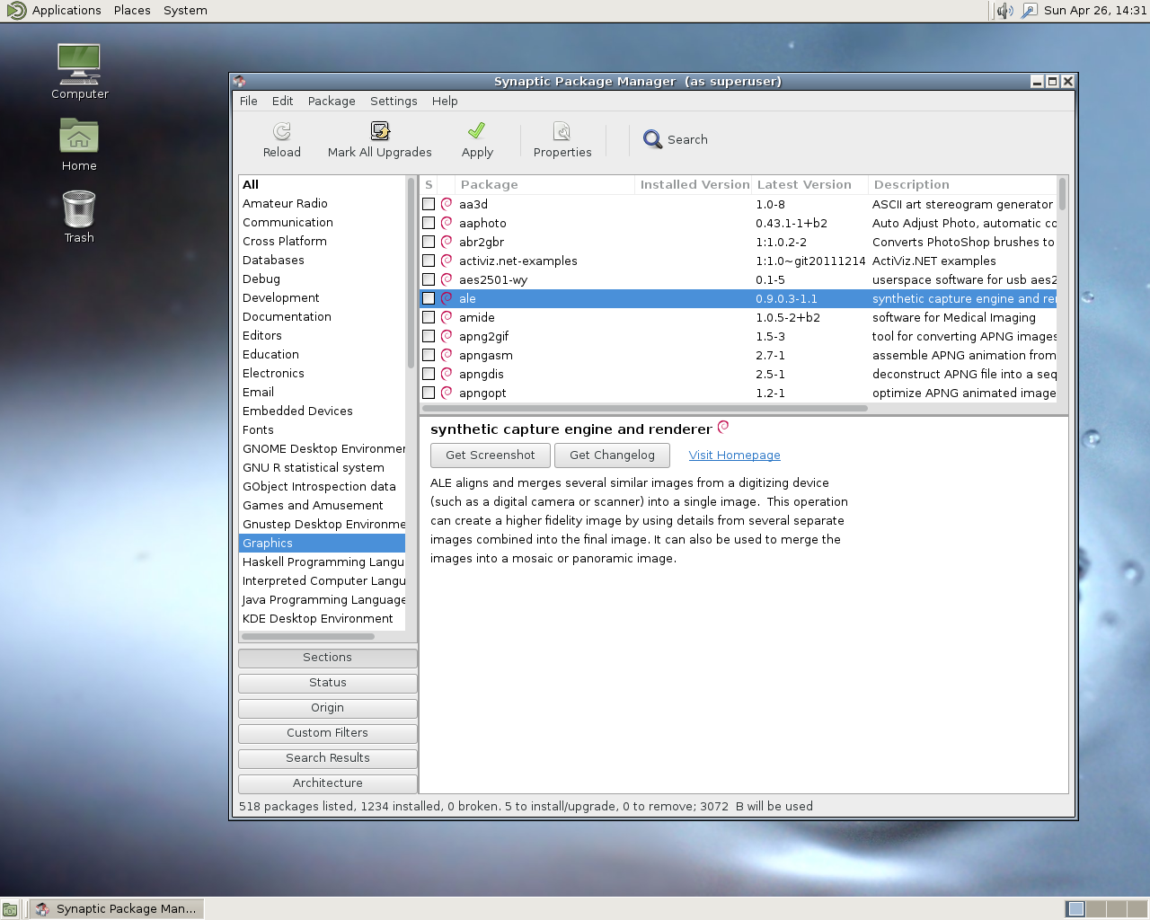1150x920 pixels.
Task: Click the green Apply checkmark icon
Action: pyautogui.click(x=477, y=131)
